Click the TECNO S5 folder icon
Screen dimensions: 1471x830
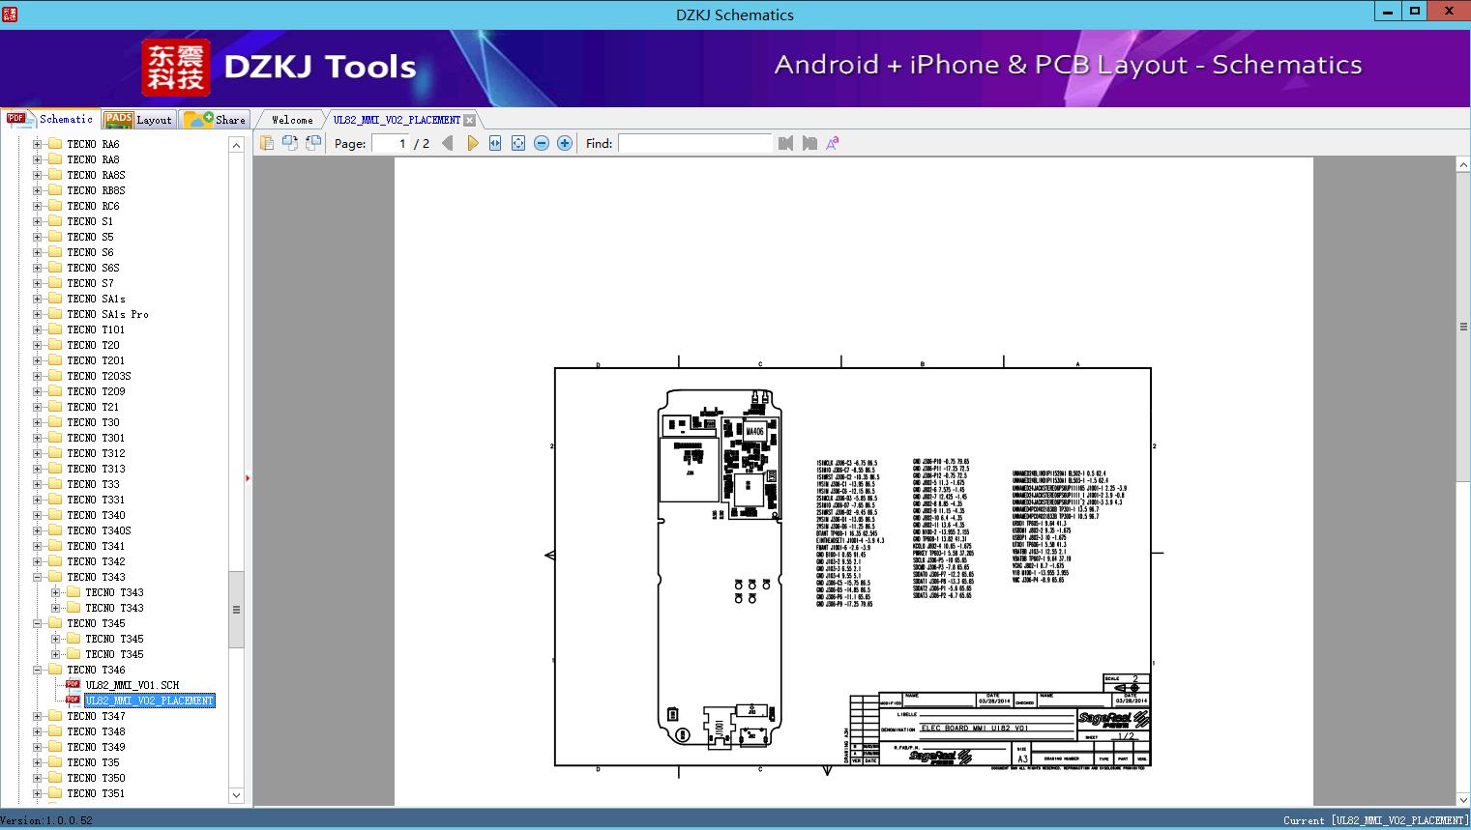coord(55,237)
